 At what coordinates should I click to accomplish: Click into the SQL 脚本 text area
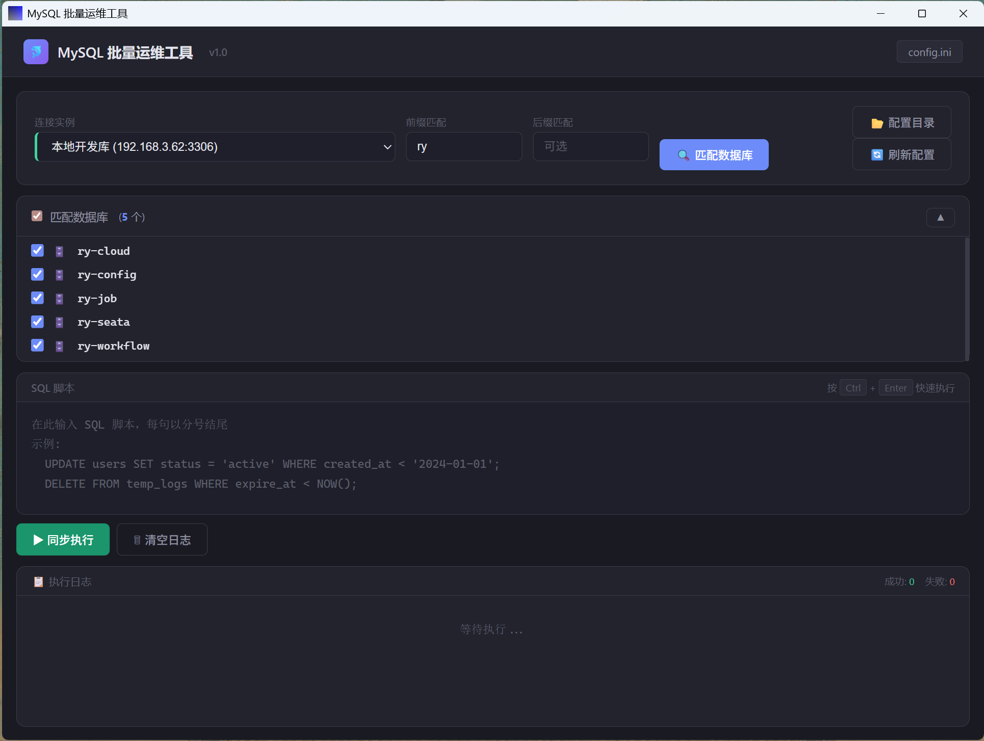point(493,458)
